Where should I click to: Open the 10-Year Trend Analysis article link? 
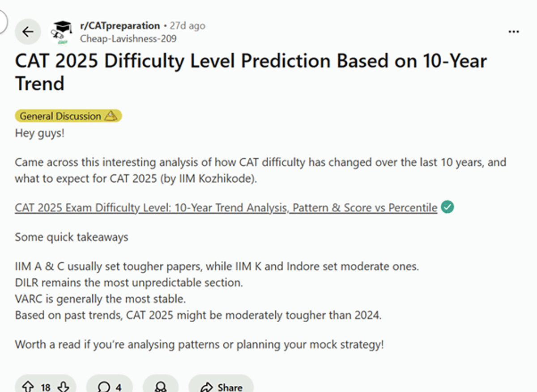point(226,207)
